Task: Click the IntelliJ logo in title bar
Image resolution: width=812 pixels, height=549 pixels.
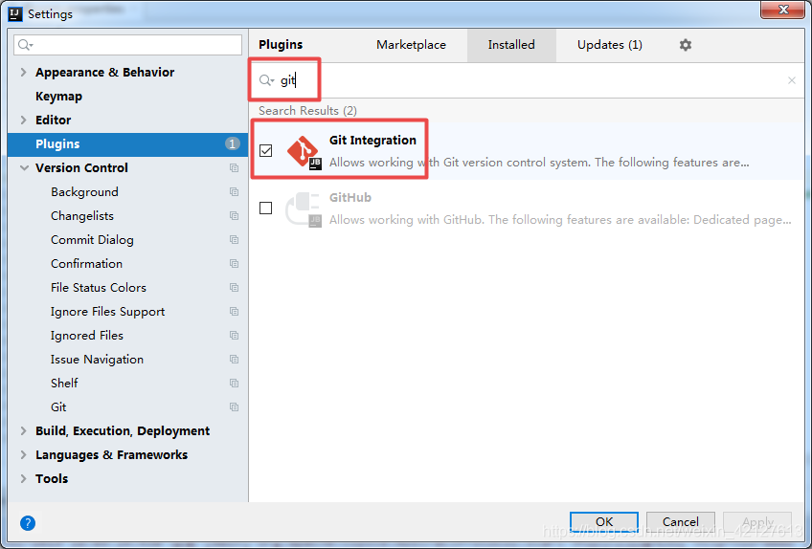Action: tap(15, 14)
